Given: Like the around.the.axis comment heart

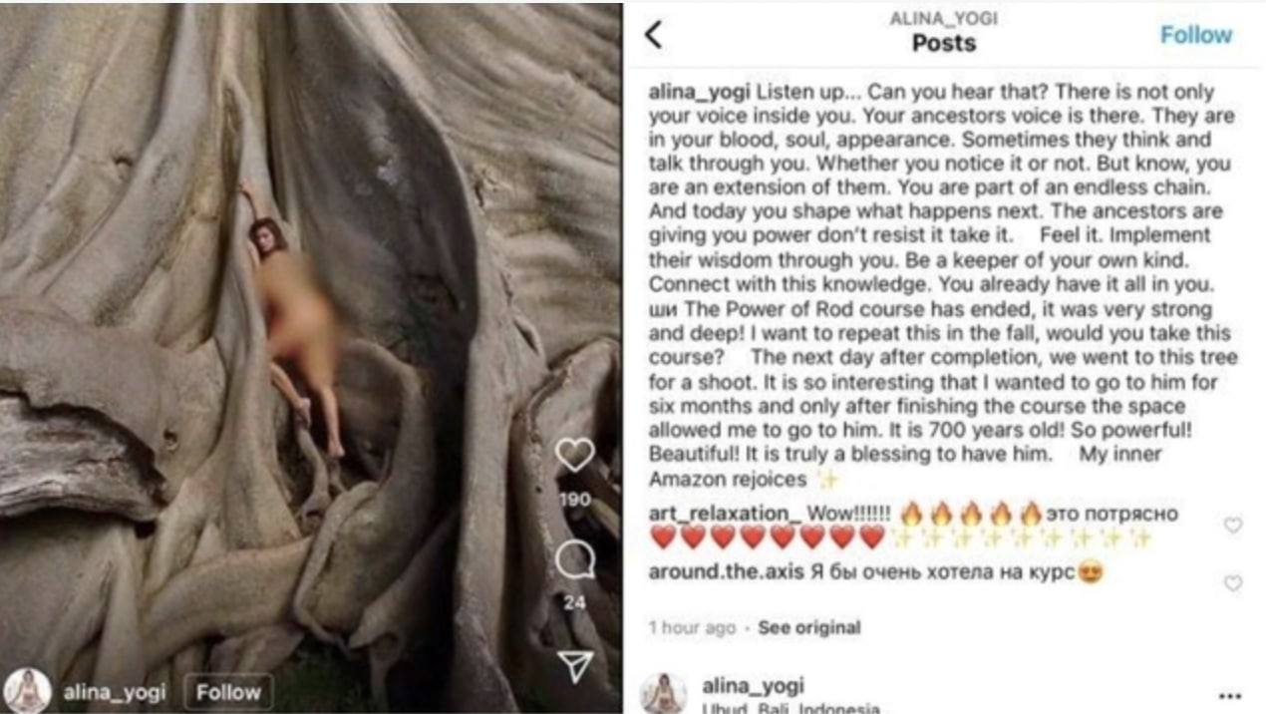Looking at the screenshot, I should [x=1233, y=583].
